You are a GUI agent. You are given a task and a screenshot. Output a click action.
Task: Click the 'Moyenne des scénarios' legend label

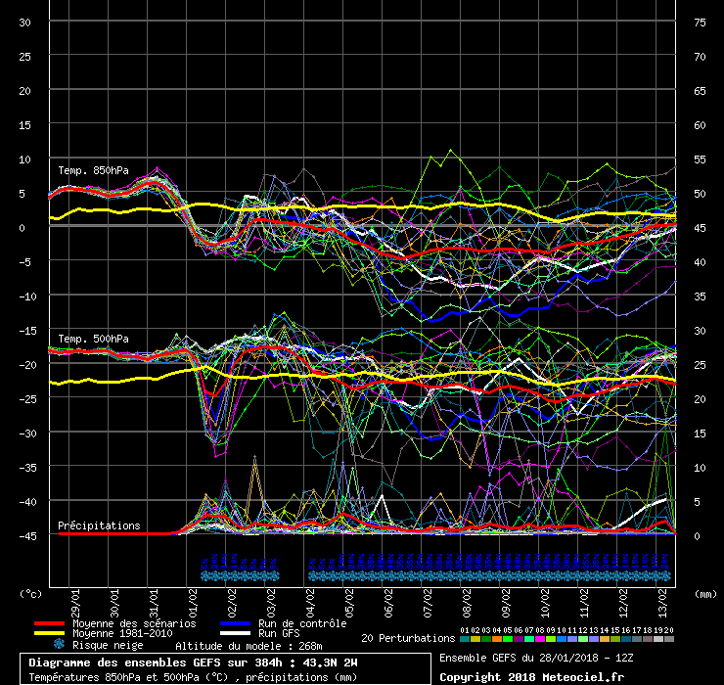(x=134, y=623)
